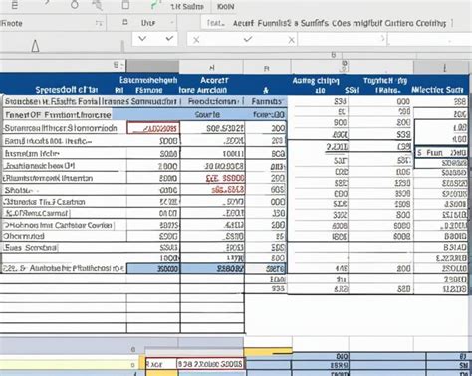The height and width of the screenshot is (376, 472).
Task: Select the yellow highlighted cell near bottom
Action: click(x=268, y=351)
